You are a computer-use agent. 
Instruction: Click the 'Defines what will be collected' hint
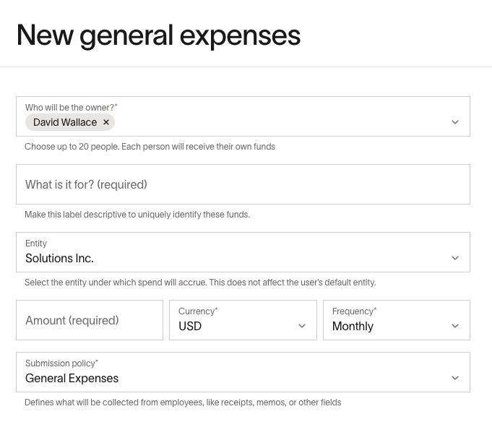pyautogui.click(x=183, y=402)
